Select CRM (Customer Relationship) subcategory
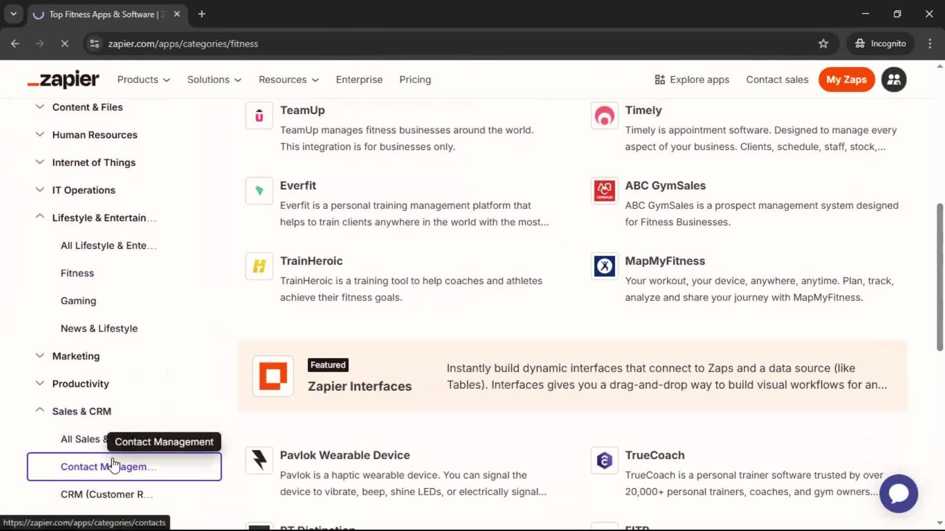The image size is (945, 531). (x=107, y=494)
